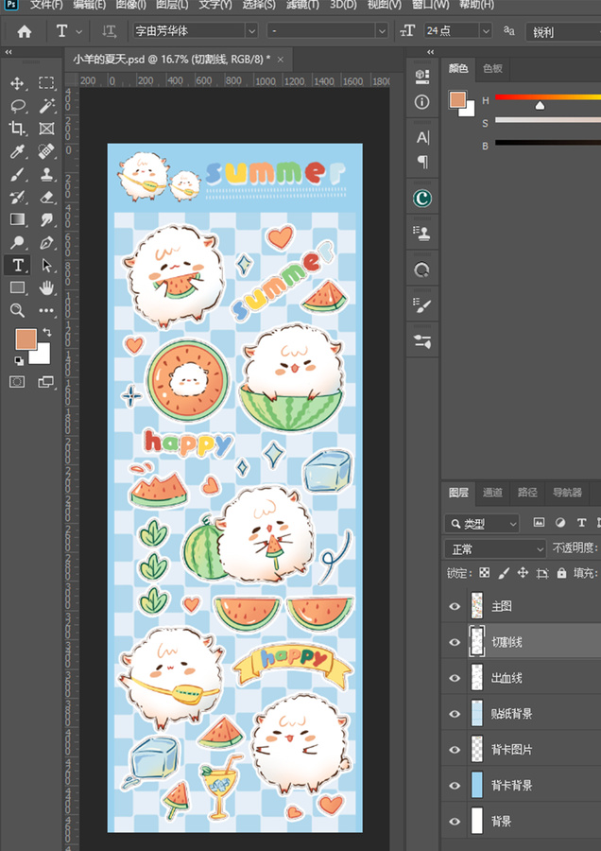
Task: Select the Path Selection arrow tool
Action: click(46, 265)
